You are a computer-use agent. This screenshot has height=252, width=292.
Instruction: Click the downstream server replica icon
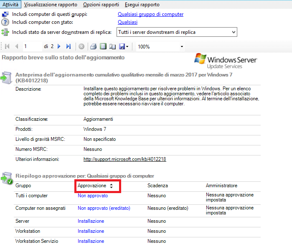[5, 32]
